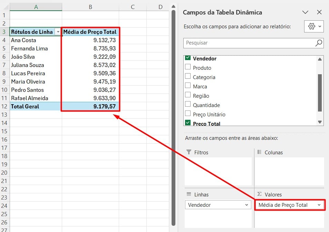The width and height of the screenshot is (329, 232).
Task: Select the Média de Preço Total header cell
Action: (x=90, y=32)
